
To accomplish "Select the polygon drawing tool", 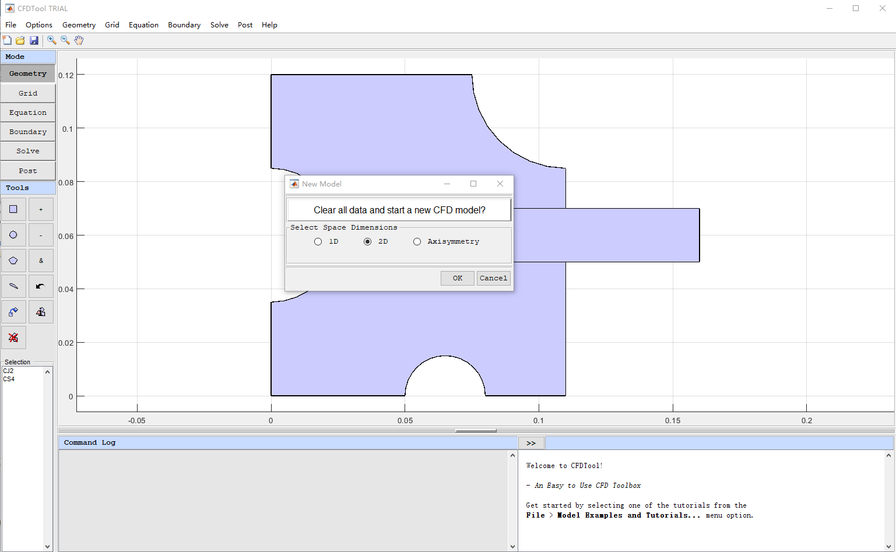I will click(x=13, y=261).
